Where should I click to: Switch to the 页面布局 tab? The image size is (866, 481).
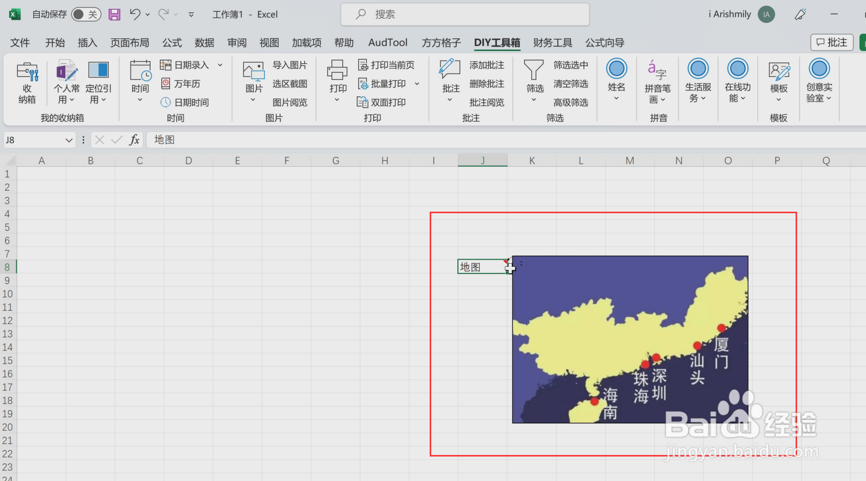pos(130,43)
